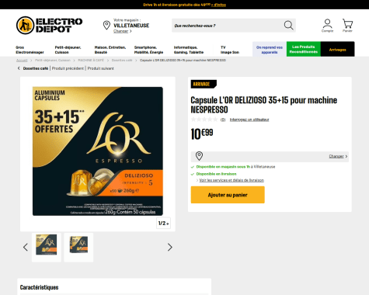Click the location pin in availability bar

199,156
